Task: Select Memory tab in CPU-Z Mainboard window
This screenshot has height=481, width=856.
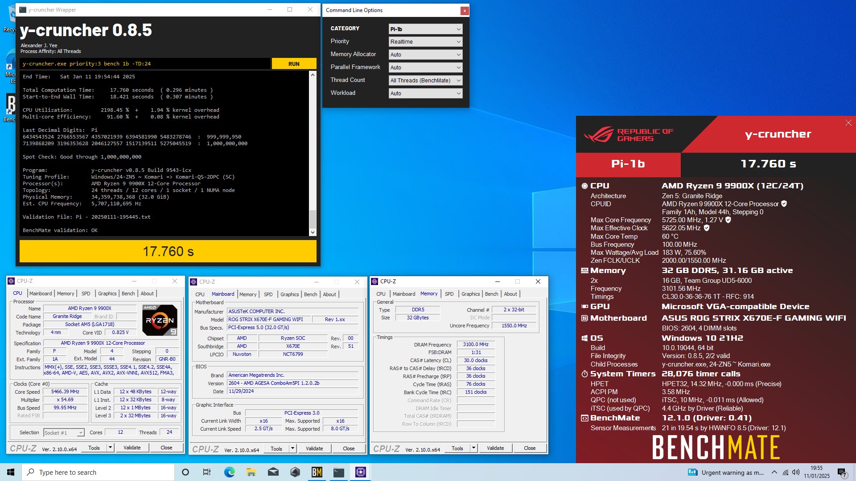Action: [x=248, y=294]
